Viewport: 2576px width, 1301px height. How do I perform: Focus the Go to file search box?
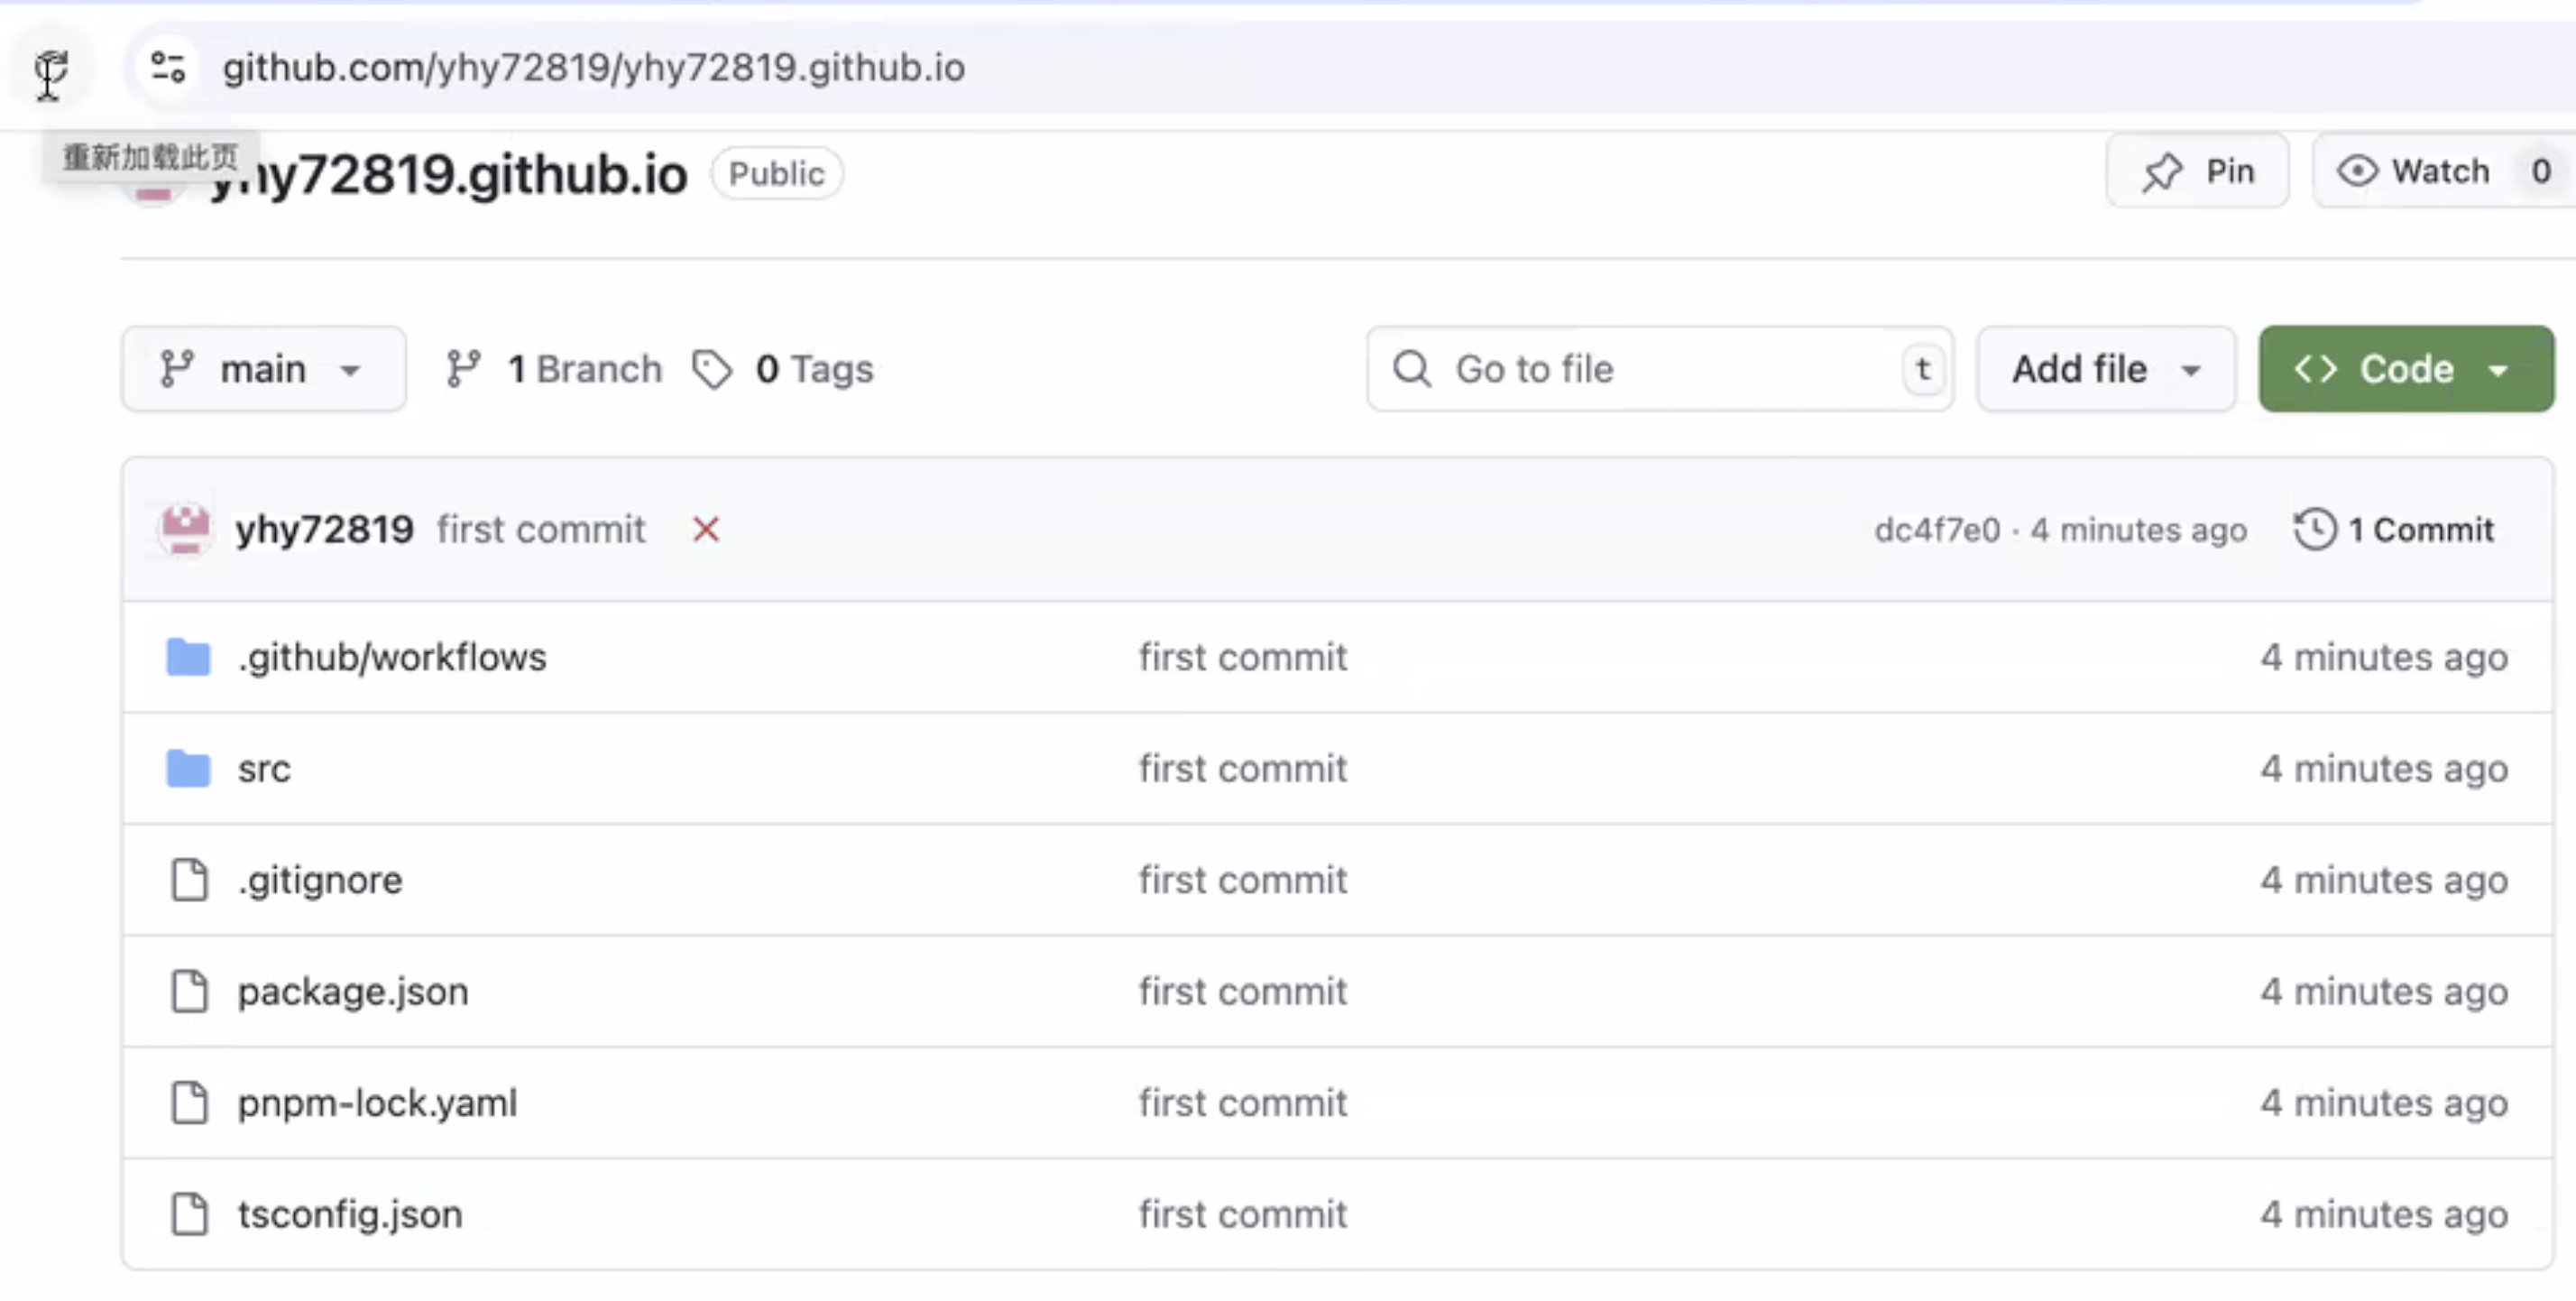click(1660, 369)
